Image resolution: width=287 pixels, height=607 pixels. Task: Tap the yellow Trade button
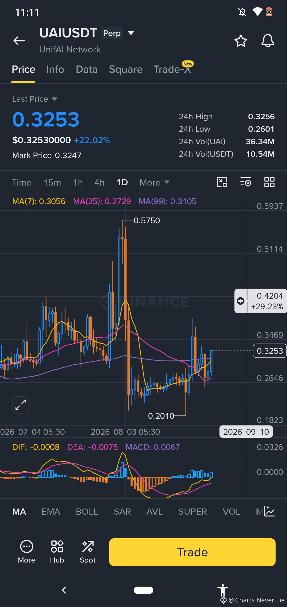click(192, 552)
